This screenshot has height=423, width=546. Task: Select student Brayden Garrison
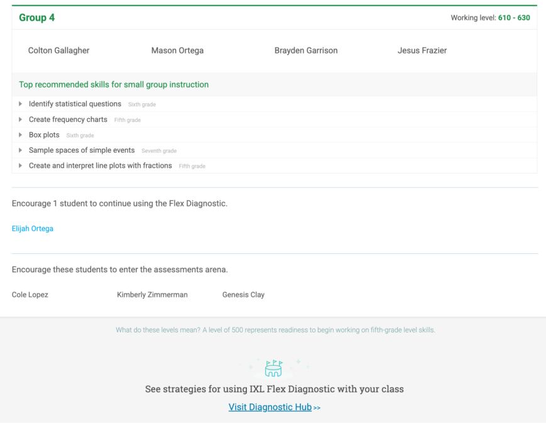[x=306, y=50]
